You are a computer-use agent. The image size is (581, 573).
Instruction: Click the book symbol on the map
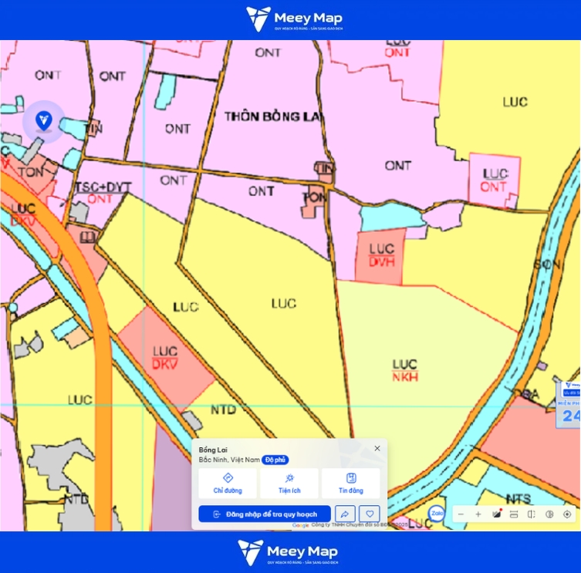pos(87,238)
